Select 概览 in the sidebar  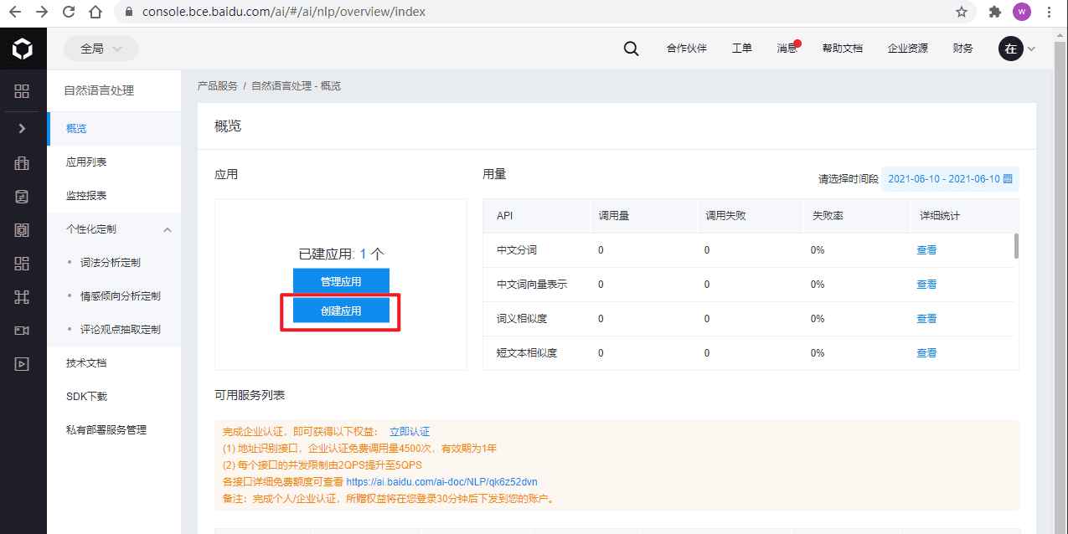coord(114,129)
